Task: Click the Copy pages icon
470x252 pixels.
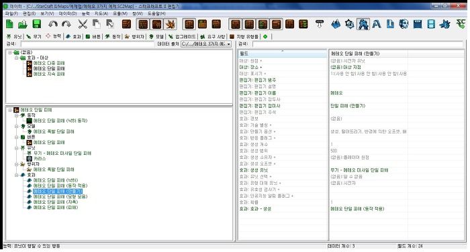Action: point(96,24)
